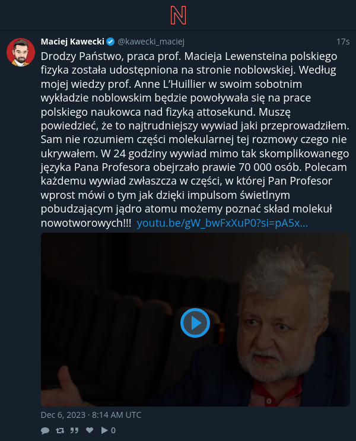Viewport: 356px width, 441px height.
Task: Open the Dec 6, 2023 date permalink
Action: pyautogui.click(x=91, y=415)
